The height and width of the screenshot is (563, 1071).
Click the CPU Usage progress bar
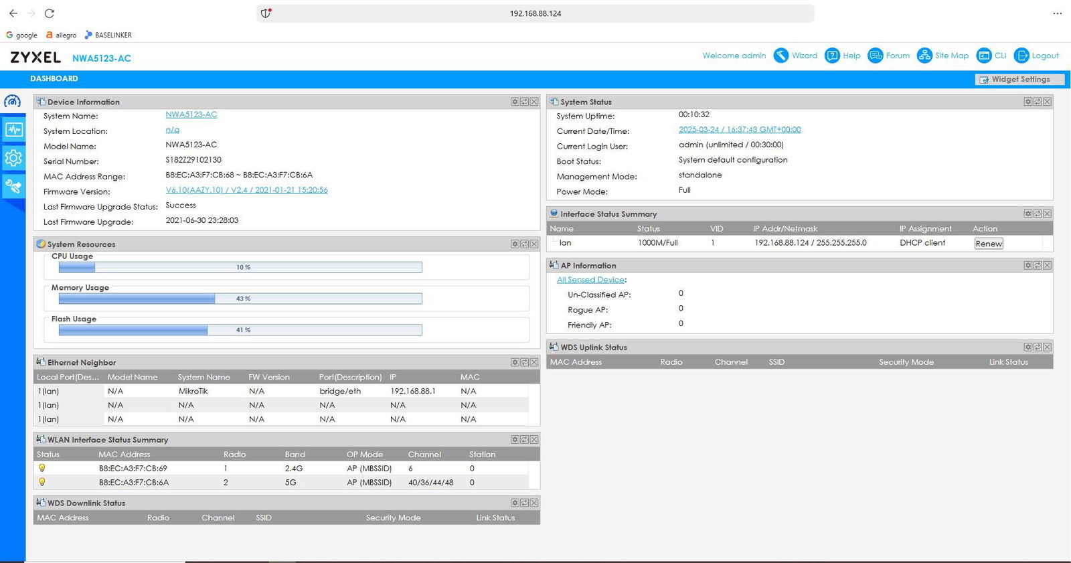tap(240, 267)
